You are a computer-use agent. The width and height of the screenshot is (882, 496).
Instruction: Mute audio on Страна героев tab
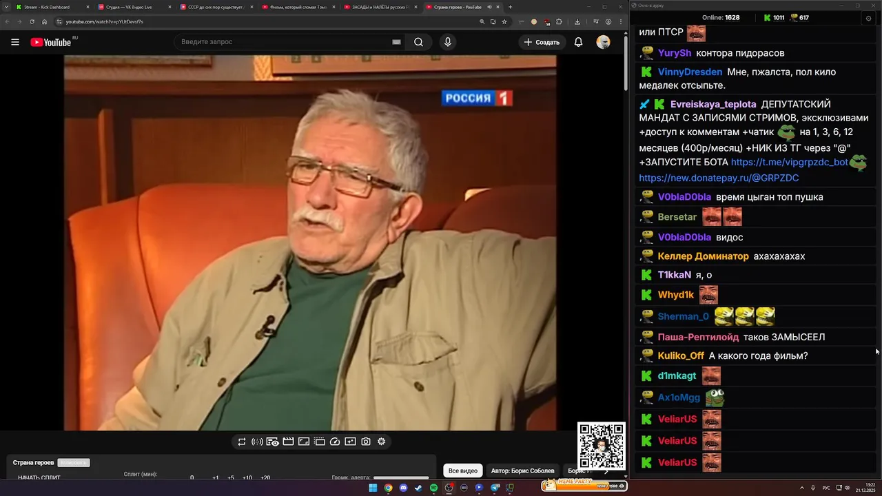(x=489, y=7)
